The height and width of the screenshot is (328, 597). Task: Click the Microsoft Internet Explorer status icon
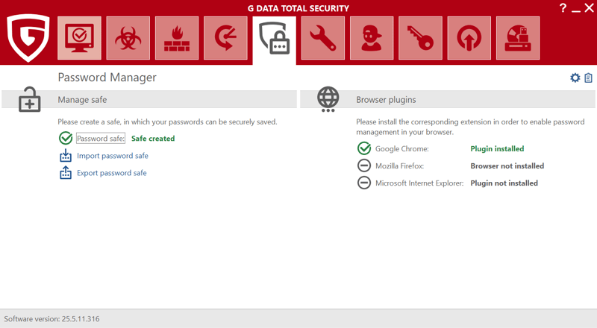point(364,183)
